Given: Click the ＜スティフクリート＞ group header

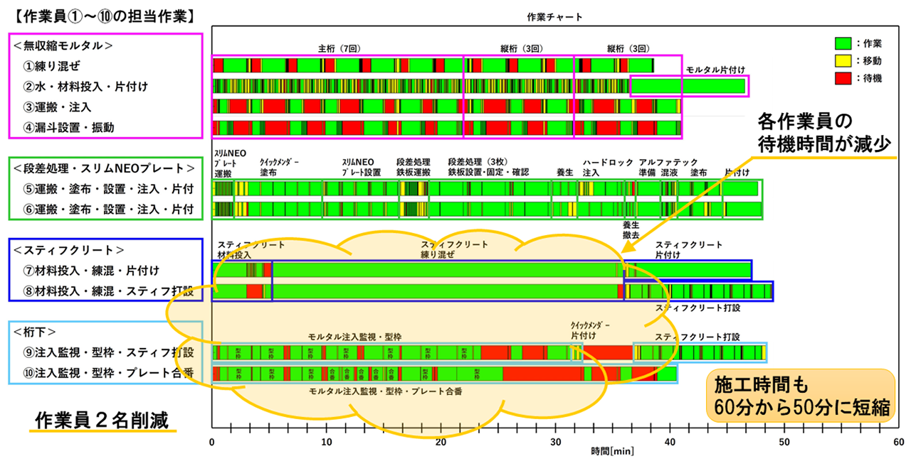Looking at the screenshot, I should 68,250.
